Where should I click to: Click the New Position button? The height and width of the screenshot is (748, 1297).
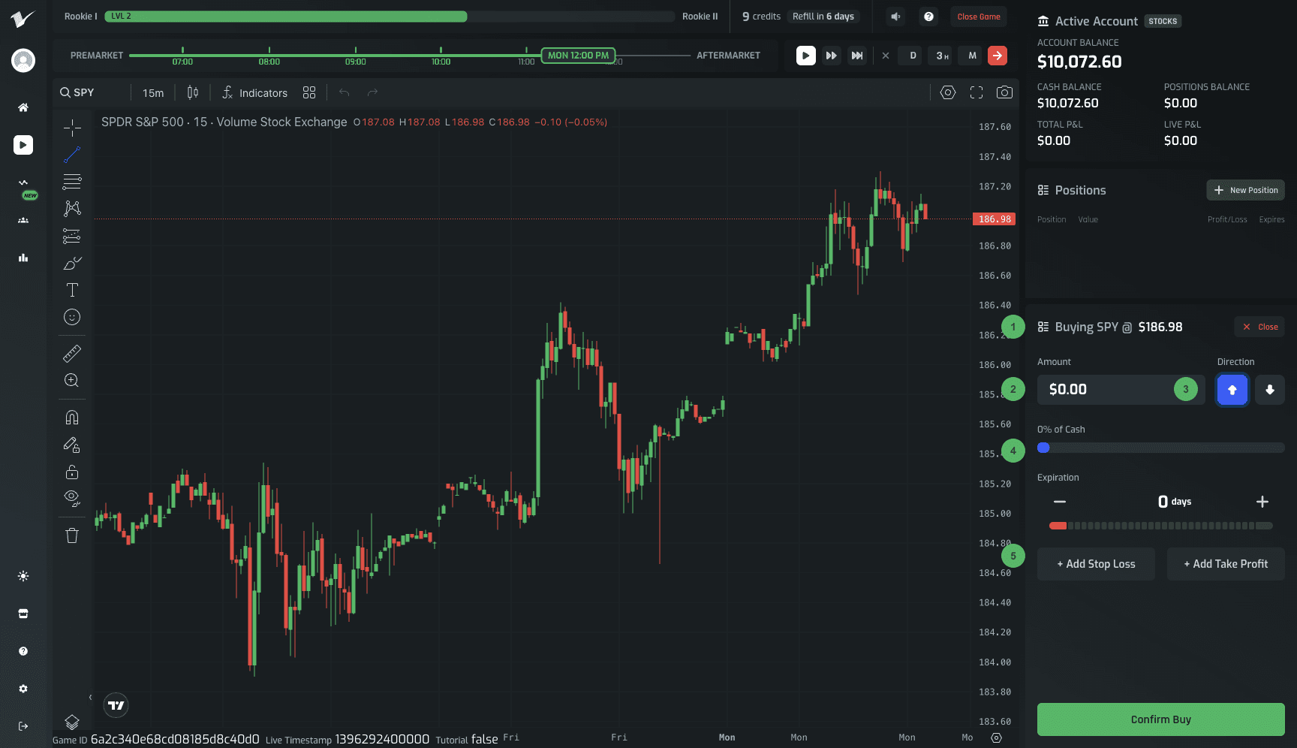coord(1245,190)
